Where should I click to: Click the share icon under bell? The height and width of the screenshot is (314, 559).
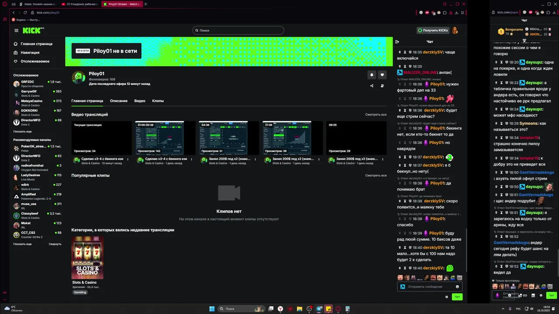tap(372, 86)
